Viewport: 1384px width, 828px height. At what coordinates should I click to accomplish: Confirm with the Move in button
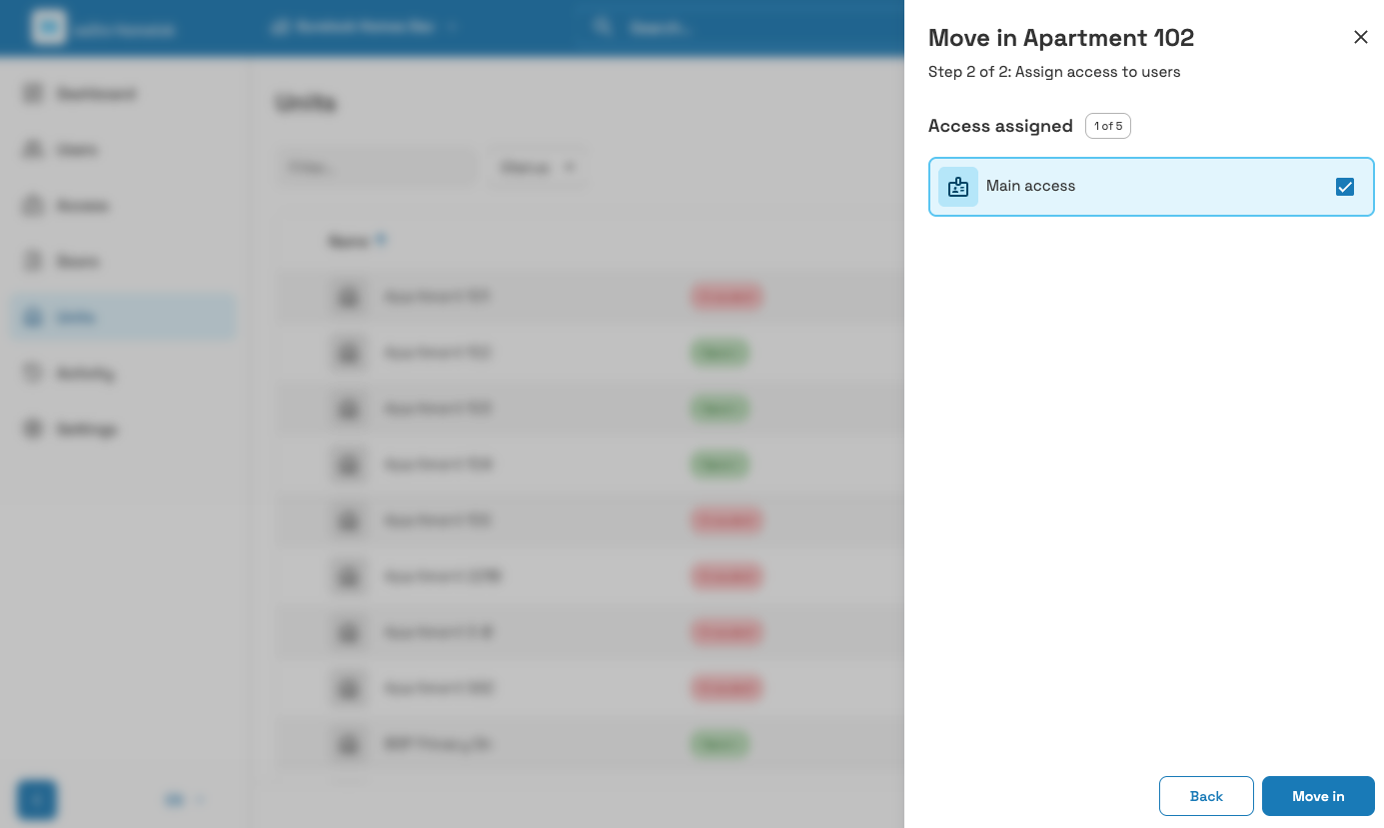pos(1318,796)
